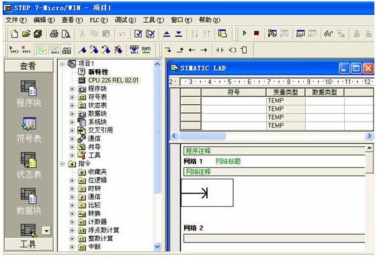
Task: Click the 程序注释 comment field
Action: 274,151
